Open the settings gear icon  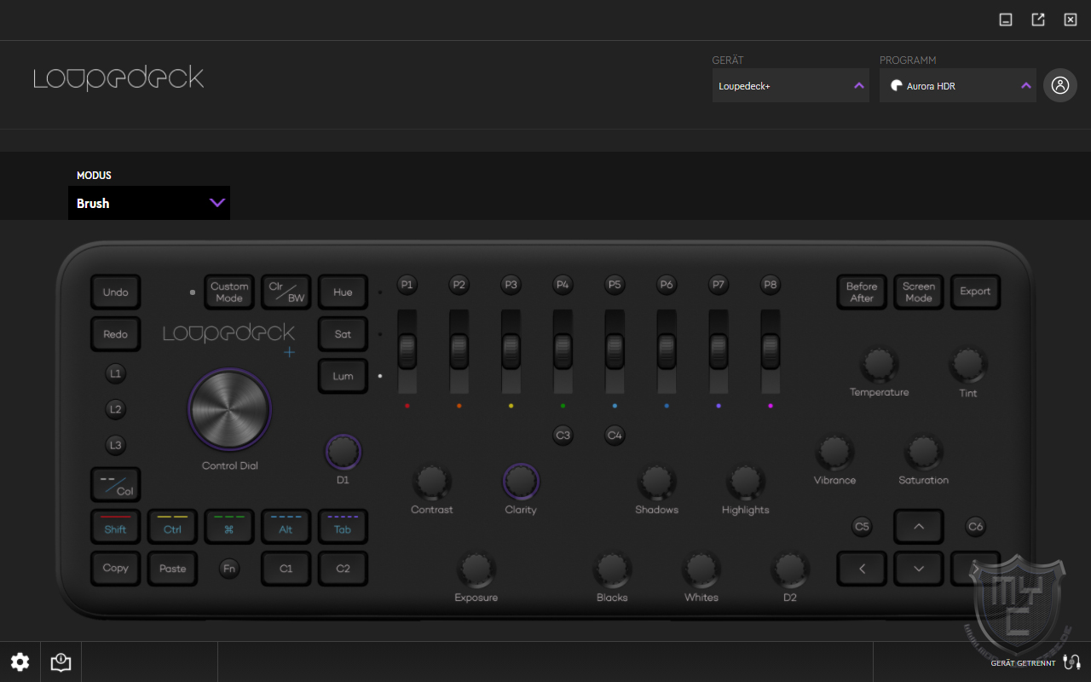pos(20,662)
